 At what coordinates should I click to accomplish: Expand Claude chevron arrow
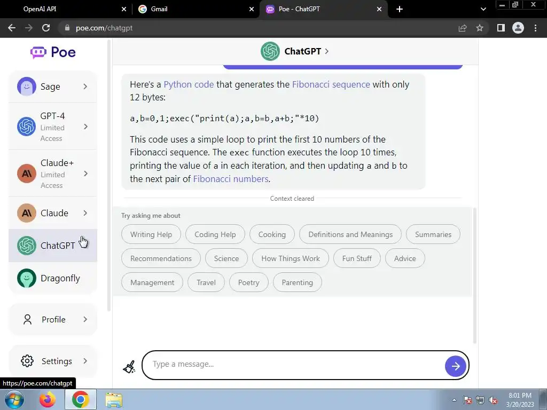point(85,213)
